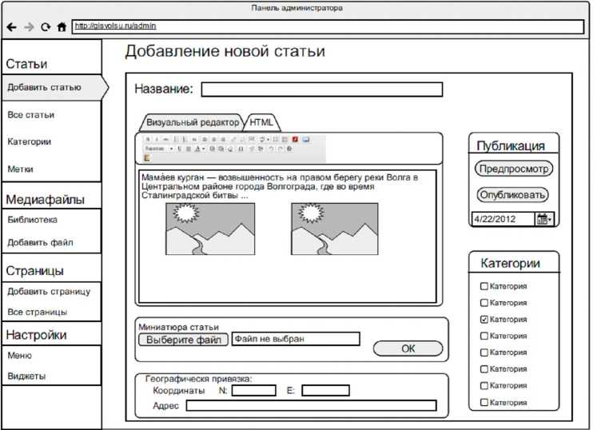Check the topmost Категория checkbox
This screenshot has width=597, height=430.
click(484, 286)
